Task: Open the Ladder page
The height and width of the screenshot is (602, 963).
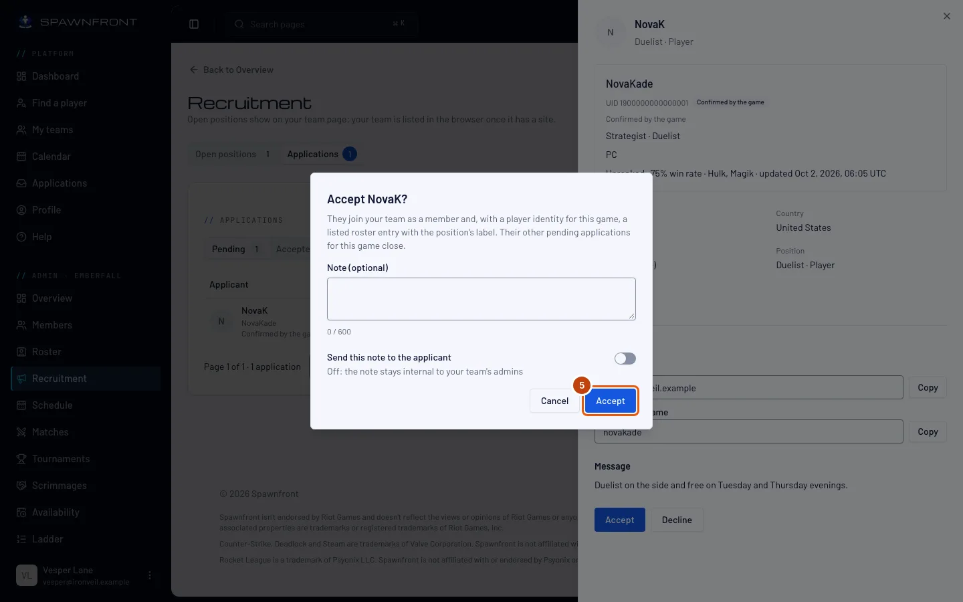Action: 86,539
